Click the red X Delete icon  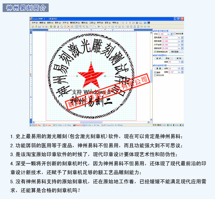point(69,27)
